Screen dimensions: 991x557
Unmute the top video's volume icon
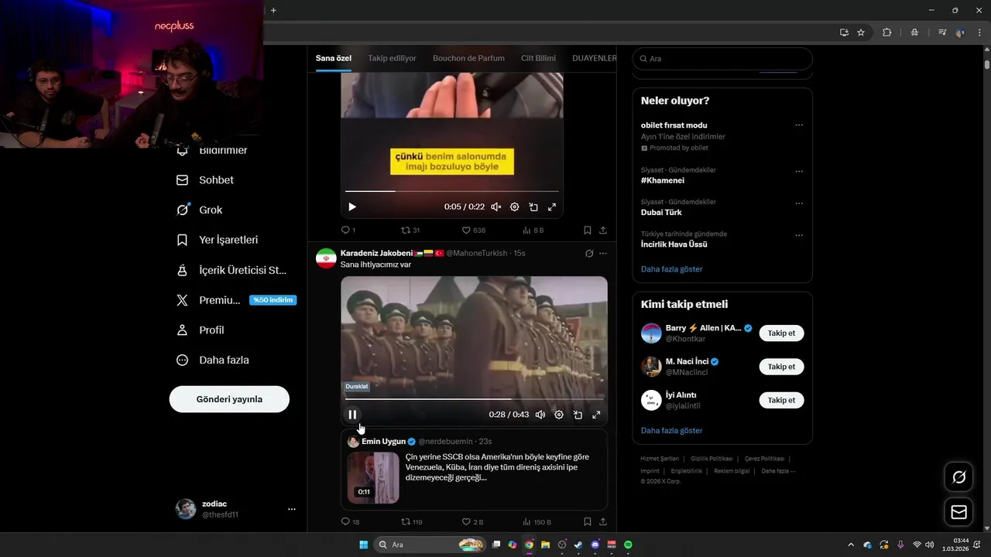(x=495, y=207)
